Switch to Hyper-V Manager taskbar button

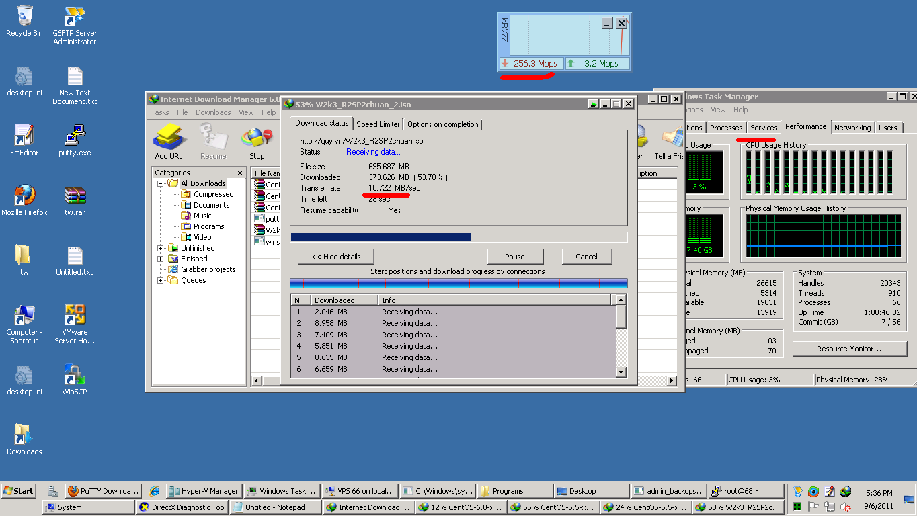[x=203, y=491]
